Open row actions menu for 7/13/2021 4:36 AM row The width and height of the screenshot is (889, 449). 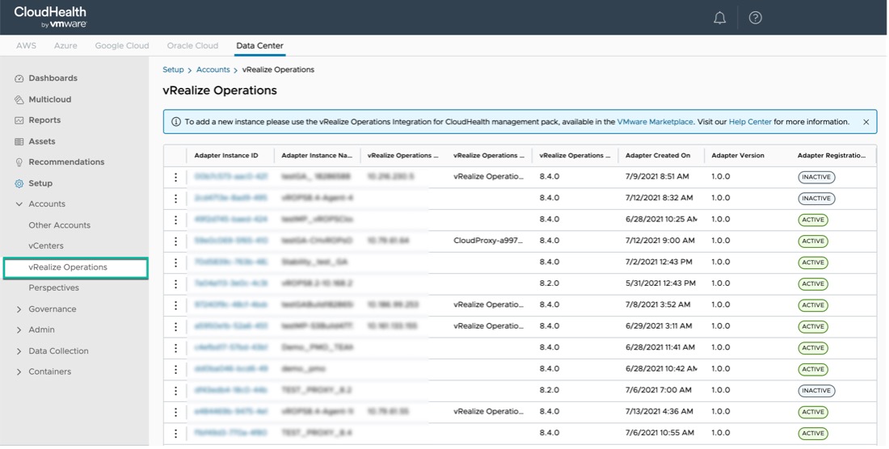click(x=175, y=412)
